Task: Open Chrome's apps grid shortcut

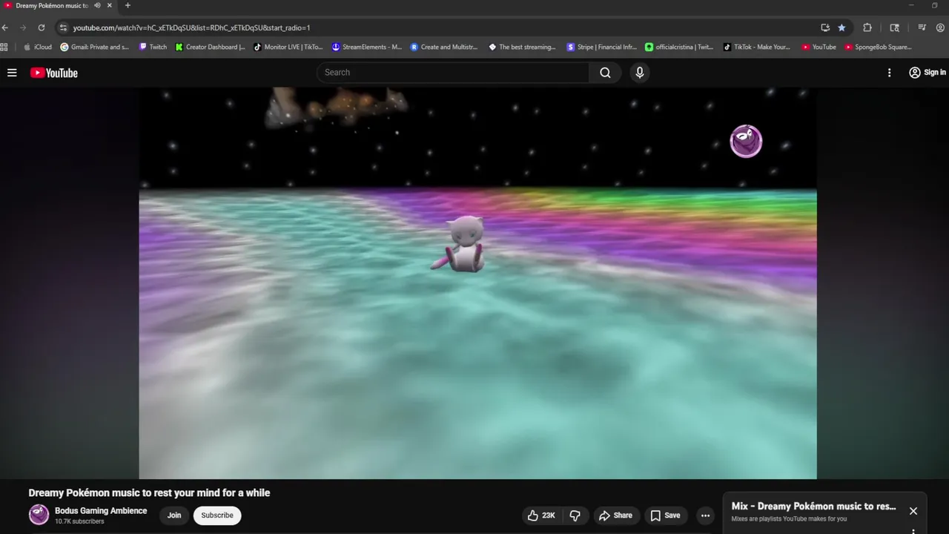Action: tap(4, 47)
